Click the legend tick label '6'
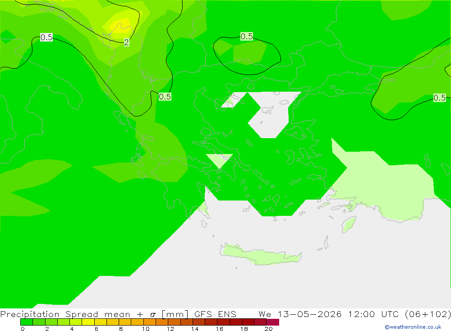This screenshot has height=331, width=451. (x=97, y=329)
